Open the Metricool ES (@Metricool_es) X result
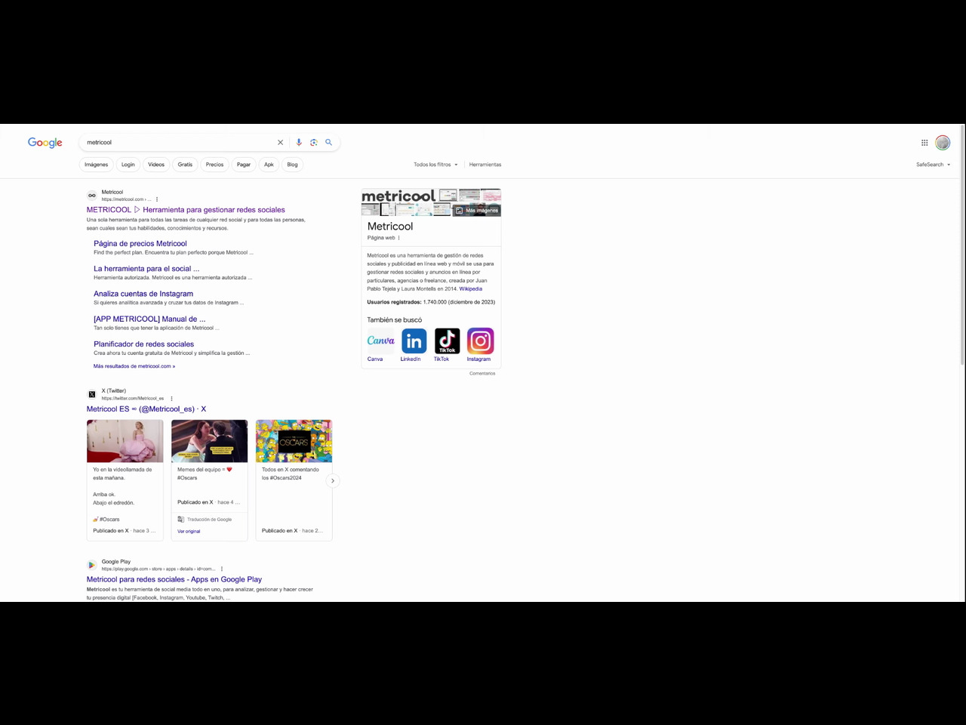 tap(146, 409)
